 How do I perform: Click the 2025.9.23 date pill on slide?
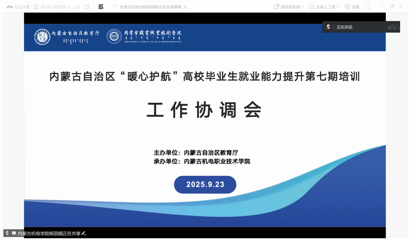click(205, 185)
